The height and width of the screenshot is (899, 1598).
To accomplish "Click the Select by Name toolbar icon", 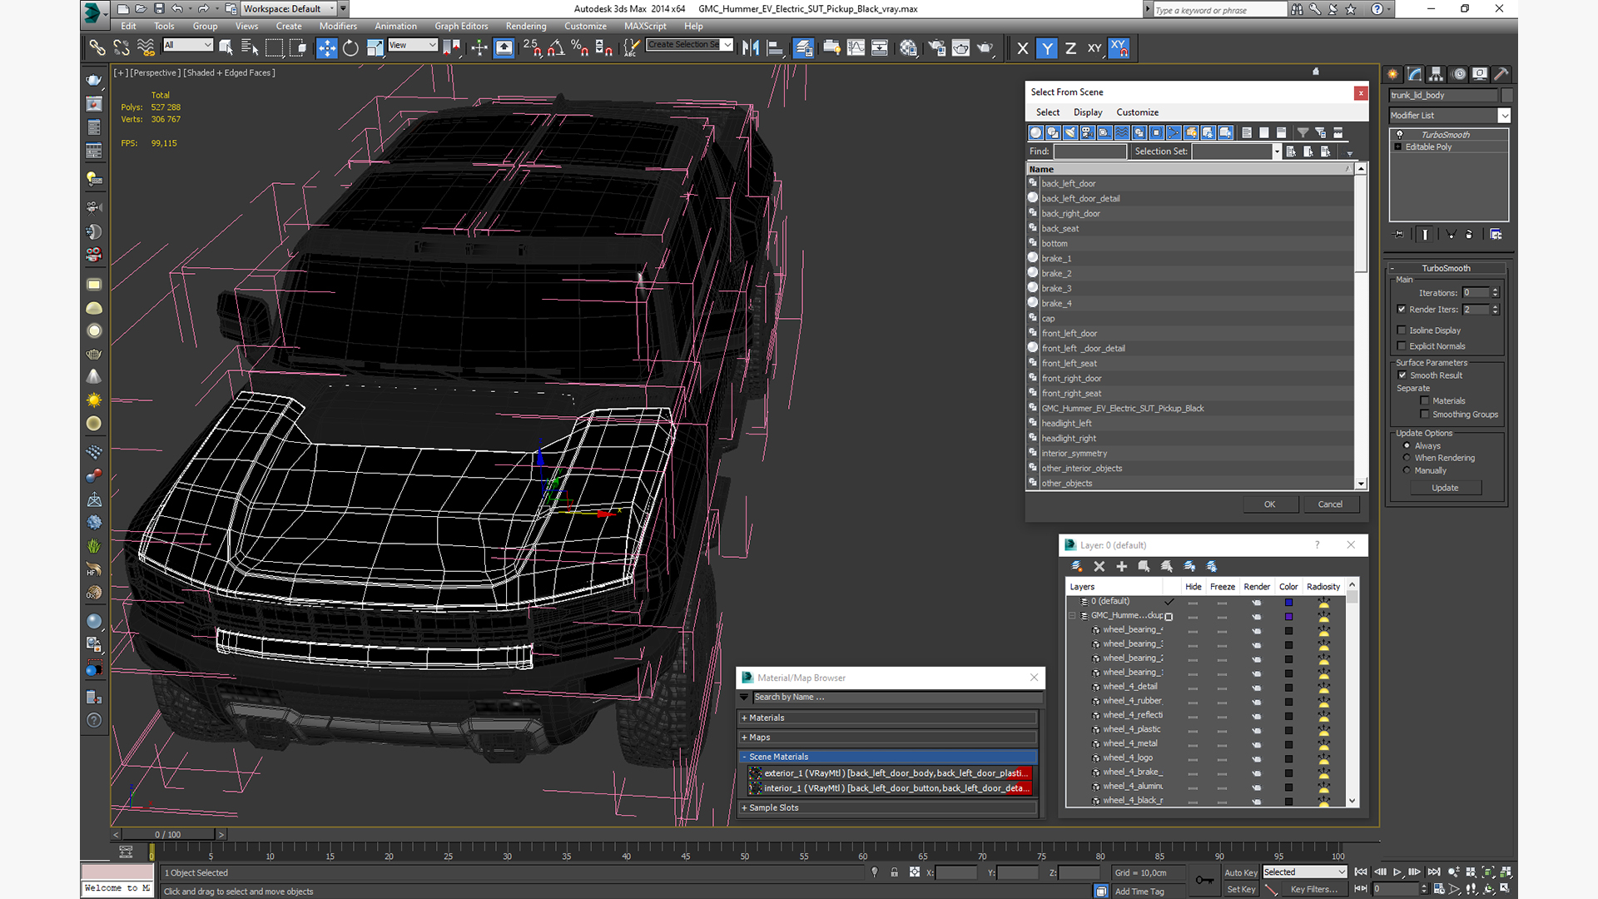I will [x=250, y=47].
